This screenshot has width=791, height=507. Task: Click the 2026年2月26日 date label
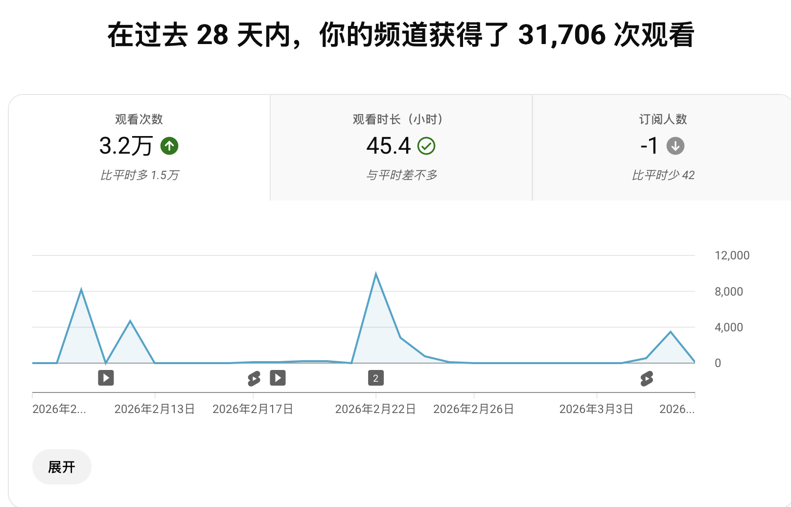click(474, 409)
